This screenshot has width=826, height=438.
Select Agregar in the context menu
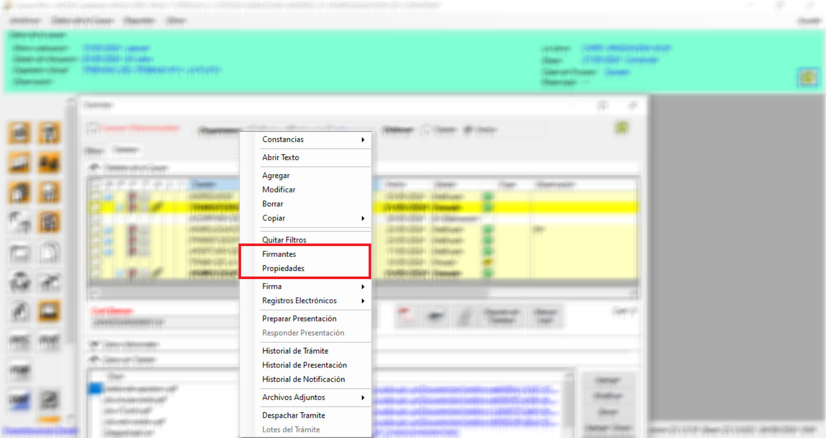pyautogui.click(x=276, y=176)
